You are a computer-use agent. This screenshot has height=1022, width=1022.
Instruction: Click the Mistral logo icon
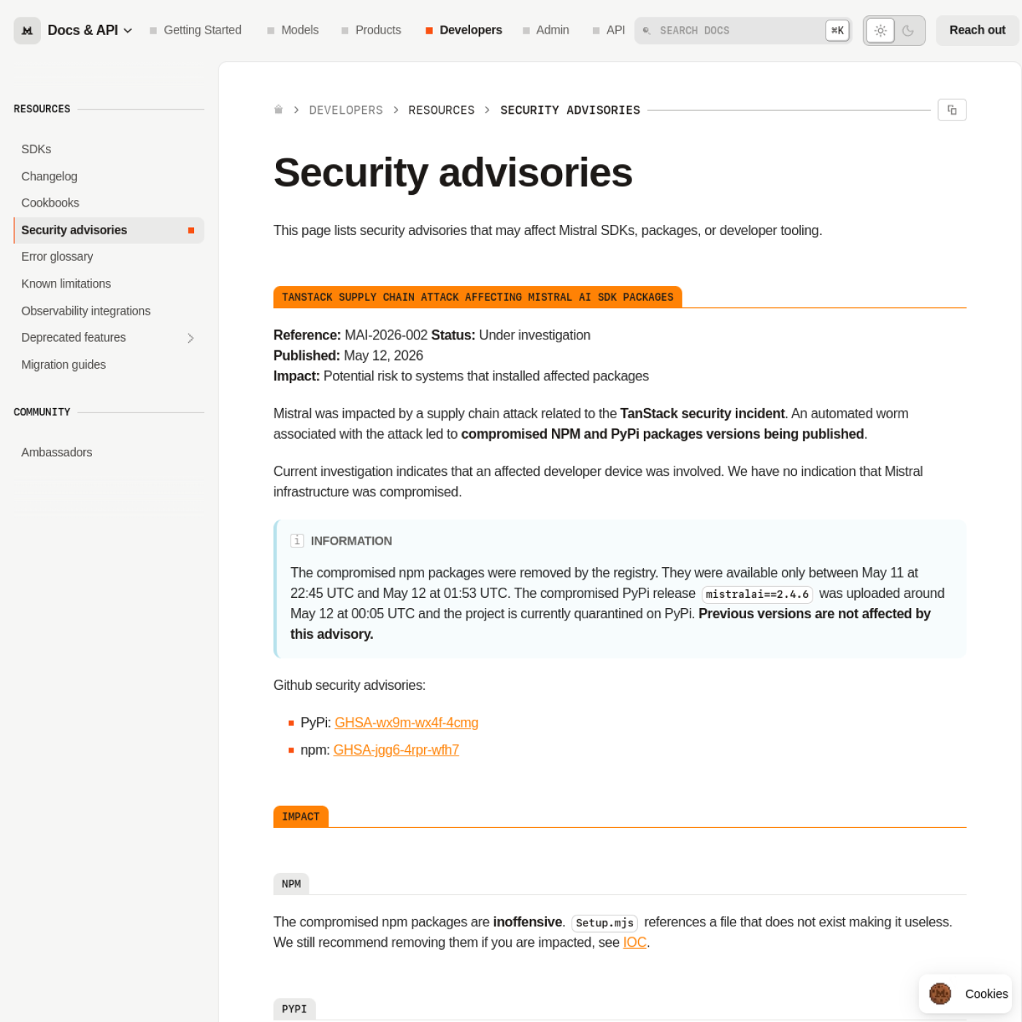tap(27, 31)
